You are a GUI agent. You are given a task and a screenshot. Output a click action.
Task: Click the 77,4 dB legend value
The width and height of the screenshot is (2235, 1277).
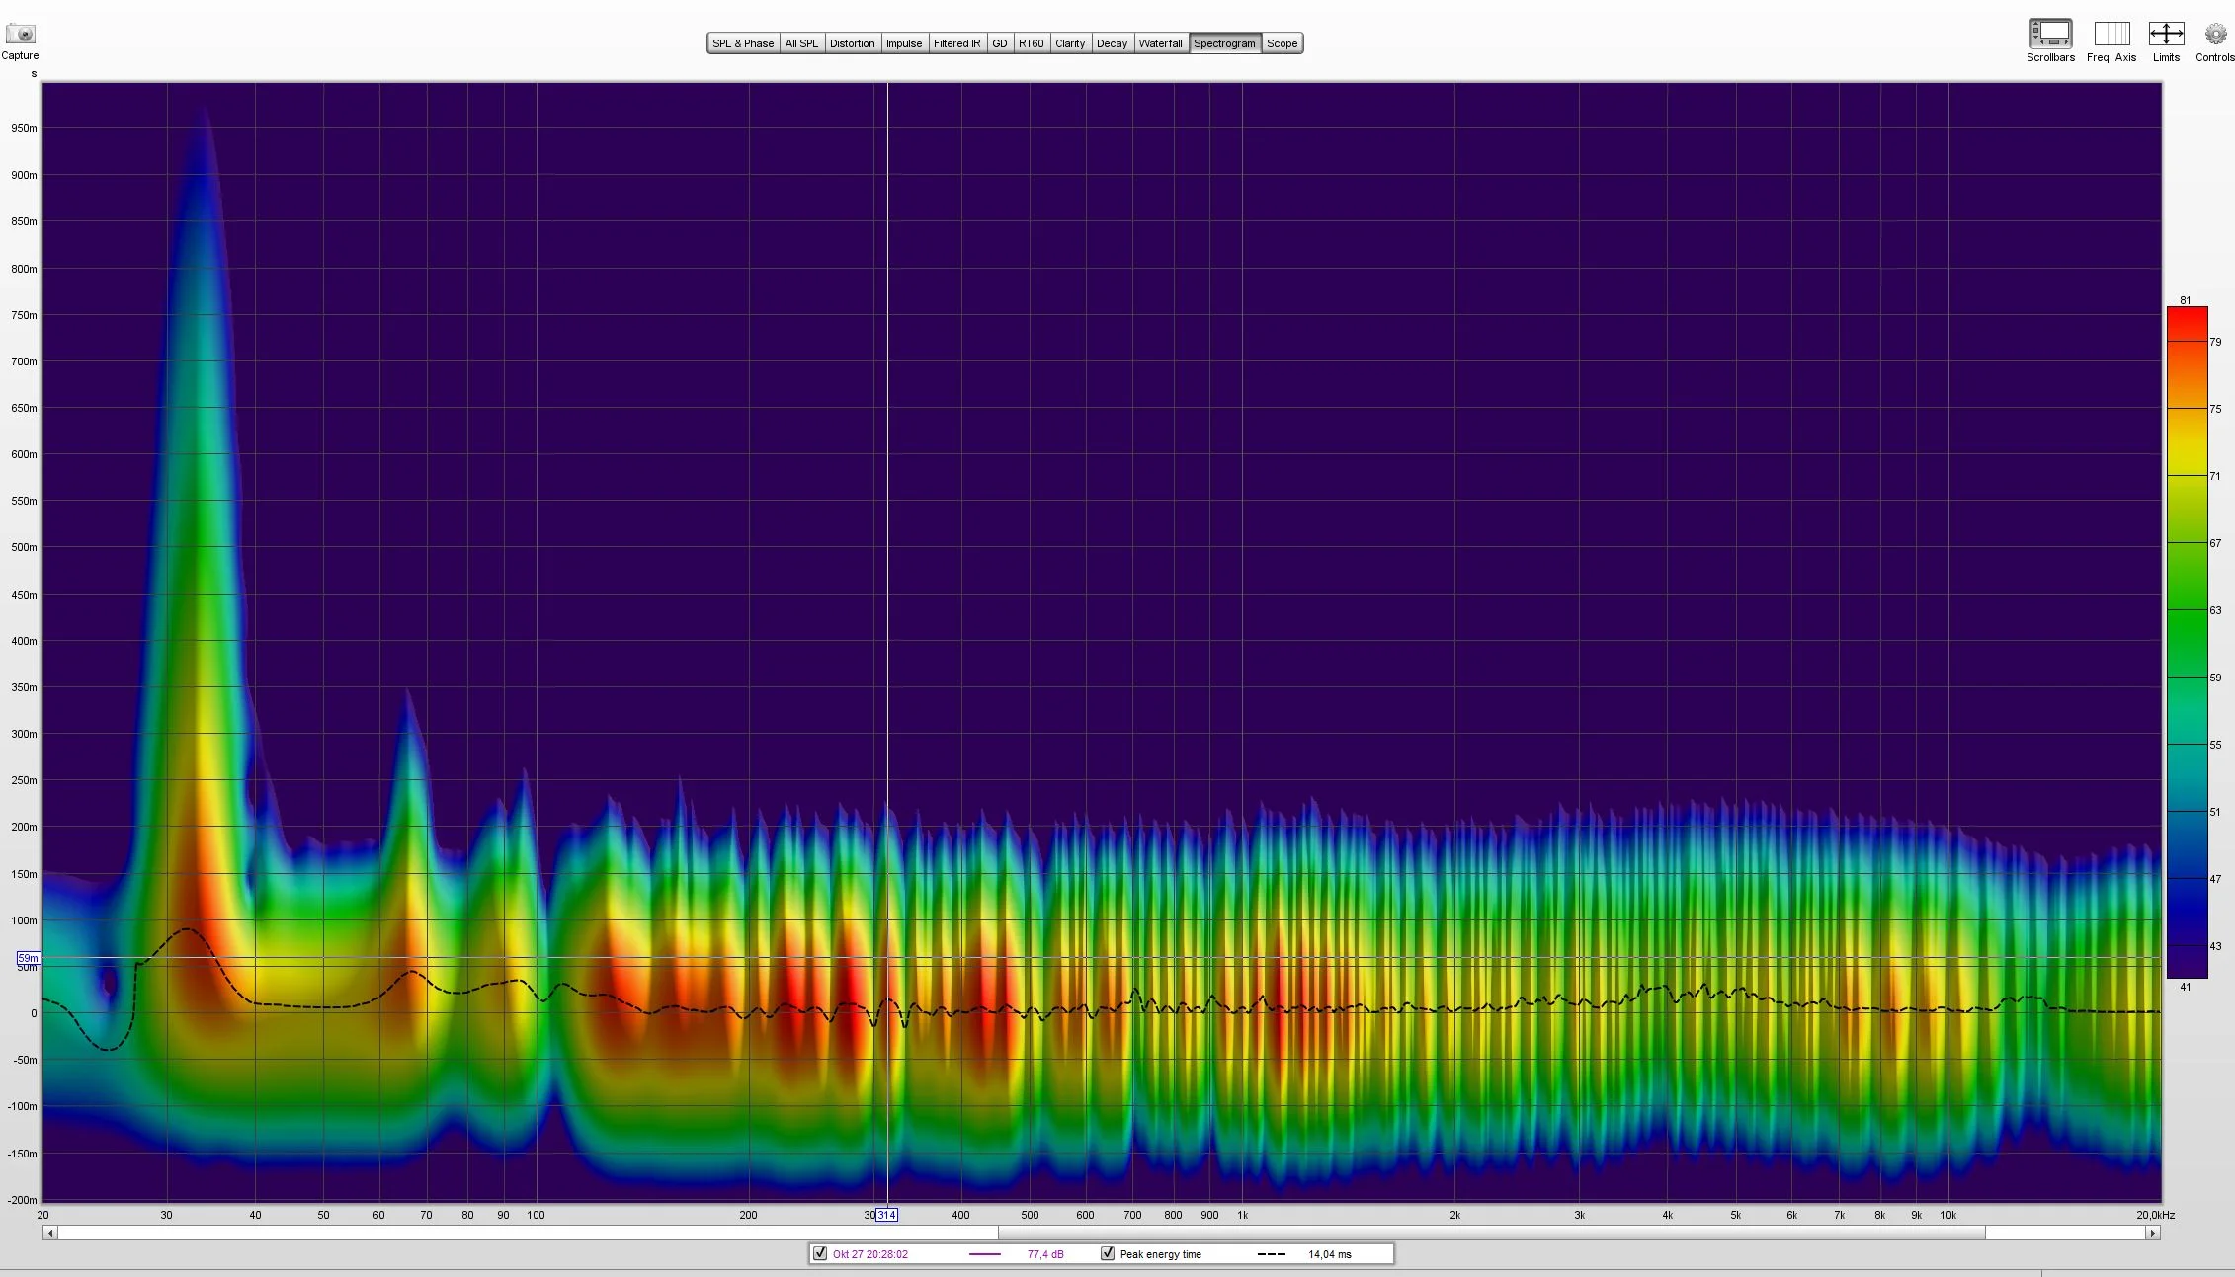[1045, 1254]
